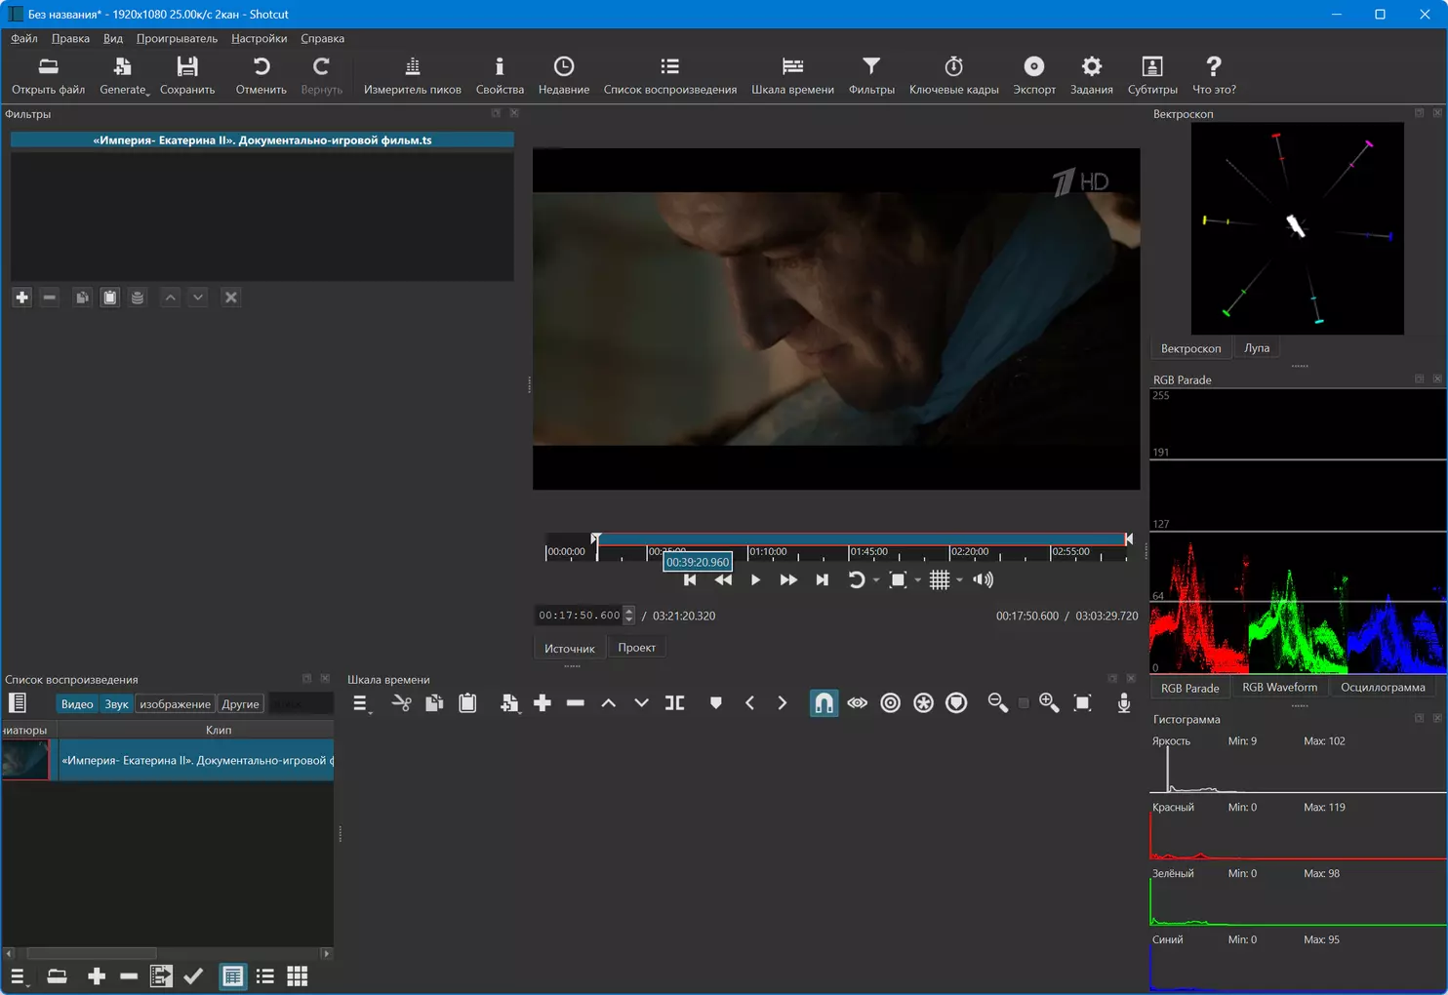Click the Zoom Timeline to Fit icon

[1082, 703]
